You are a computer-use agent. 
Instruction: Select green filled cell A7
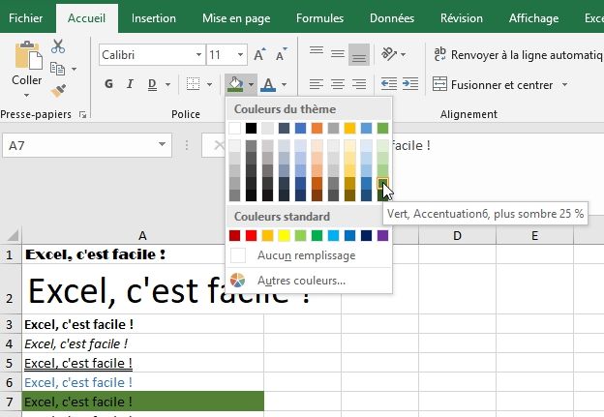point(143,402)
